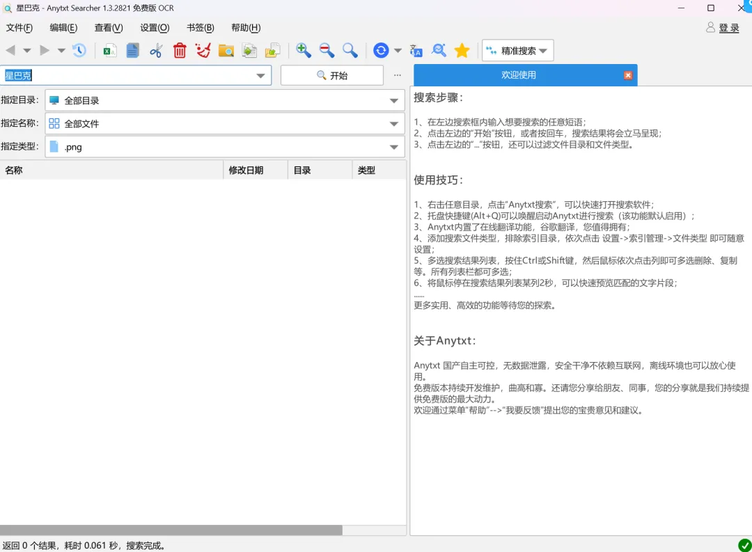Click the computer icon in 全部目录 field
The image size is (752, 552).
[54, 100]
